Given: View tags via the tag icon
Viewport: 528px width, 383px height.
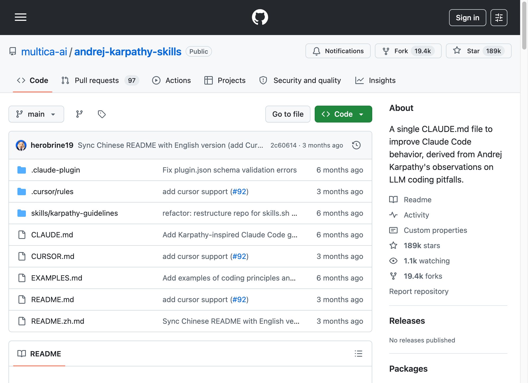Looking at the screenshot, I should click(102, 114).
